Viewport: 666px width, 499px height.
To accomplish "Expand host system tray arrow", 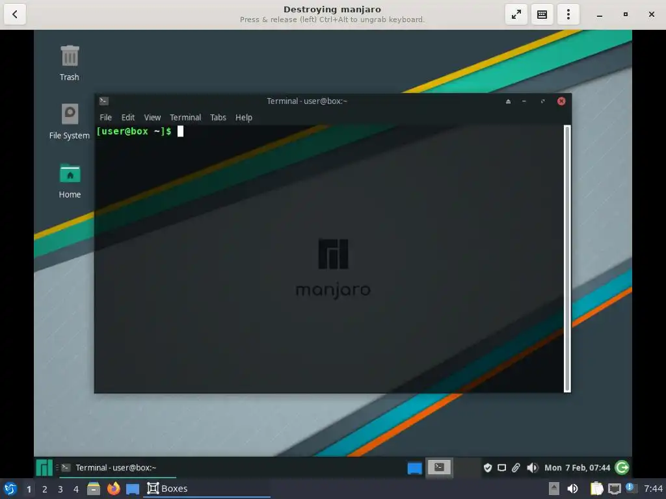I will coord(554,489).
